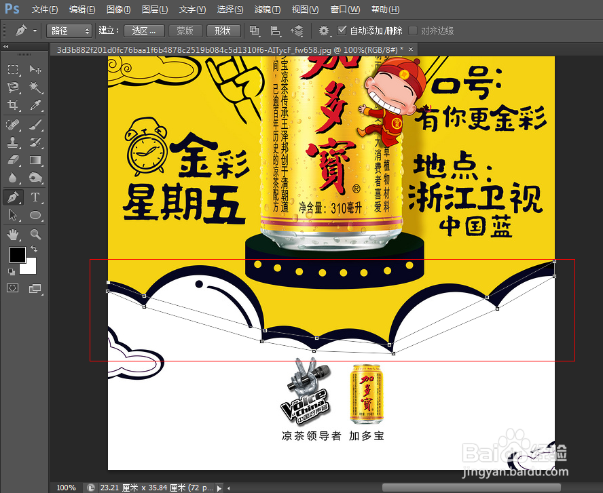603x493 pixels.
Task: Select the History Brush tool
Action: click(x=35, y=142)
